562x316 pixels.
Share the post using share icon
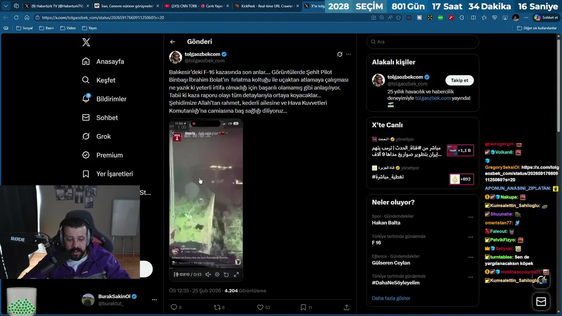(346, 307)
